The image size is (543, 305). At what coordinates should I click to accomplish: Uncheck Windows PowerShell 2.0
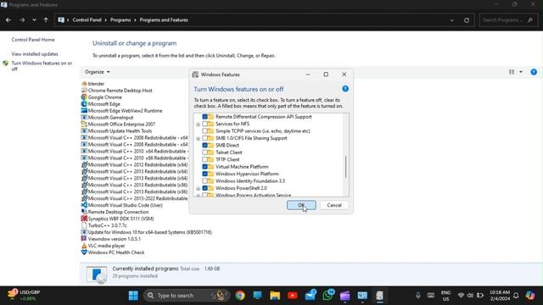tap(205, 188)
